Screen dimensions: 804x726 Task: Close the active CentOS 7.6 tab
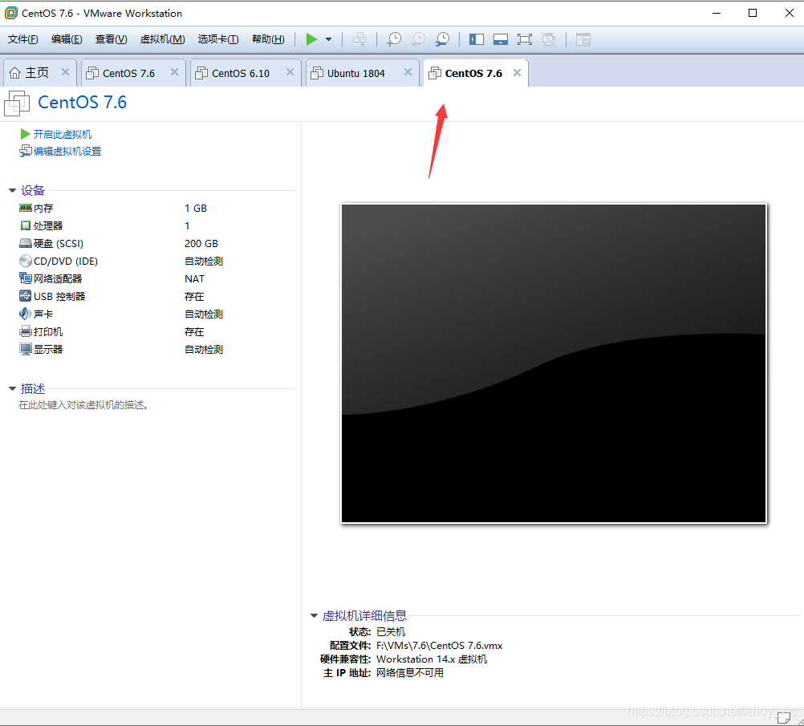[517, 73]
